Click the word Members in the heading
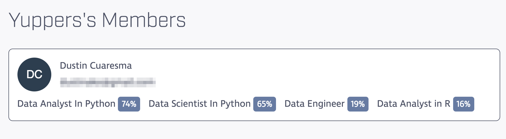506x139 pixels. (x=144, y=20)
